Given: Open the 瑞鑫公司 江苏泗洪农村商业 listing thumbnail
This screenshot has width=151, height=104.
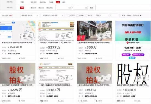Looking at the screenshot, I should 56,74.
